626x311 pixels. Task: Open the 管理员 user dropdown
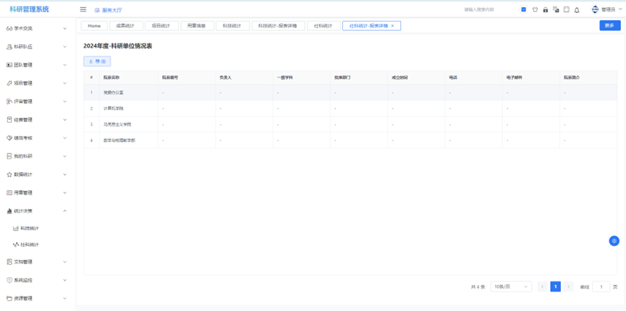click(606, 10)
